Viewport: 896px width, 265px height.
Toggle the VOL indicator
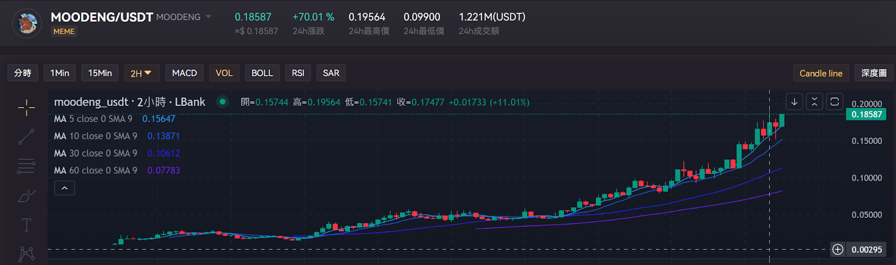pos(224,73)
